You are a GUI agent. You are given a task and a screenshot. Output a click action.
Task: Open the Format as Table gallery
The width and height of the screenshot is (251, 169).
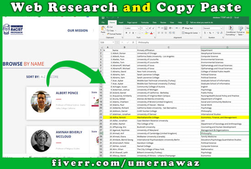point(241,31)
